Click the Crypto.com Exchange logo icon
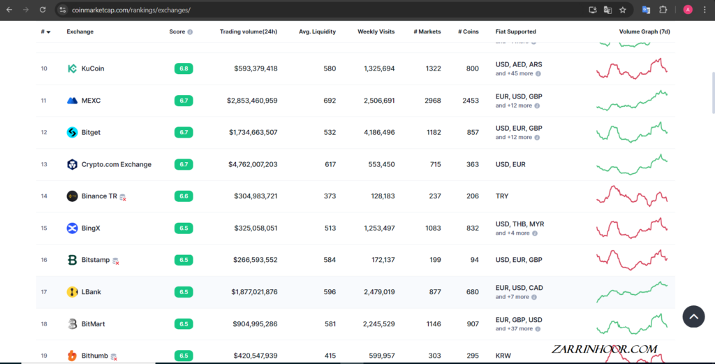Screen dimensions: 715x364 (x=72, y=165)
